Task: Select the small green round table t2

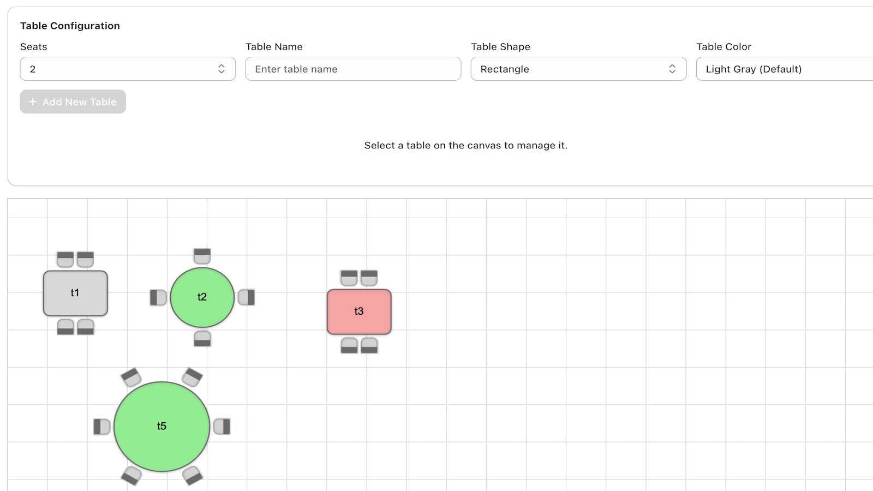Action: 202,297
